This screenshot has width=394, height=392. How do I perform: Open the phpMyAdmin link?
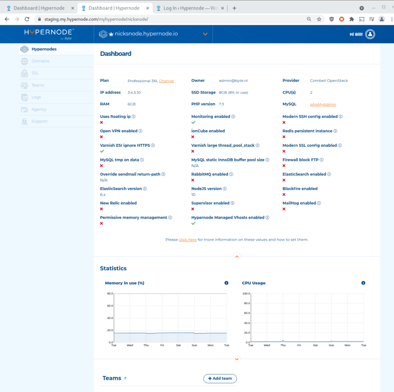pos(323,104)
